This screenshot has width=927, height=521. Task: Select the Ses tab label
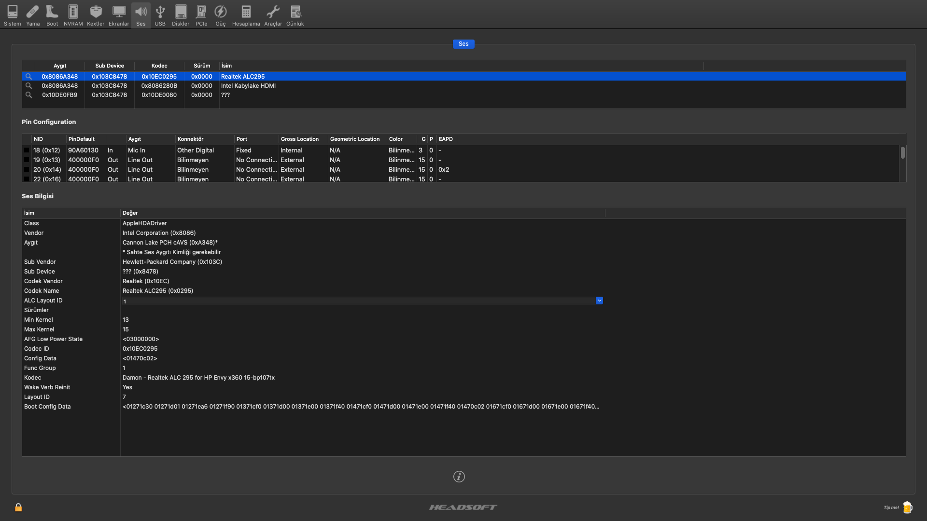(463, 44)
